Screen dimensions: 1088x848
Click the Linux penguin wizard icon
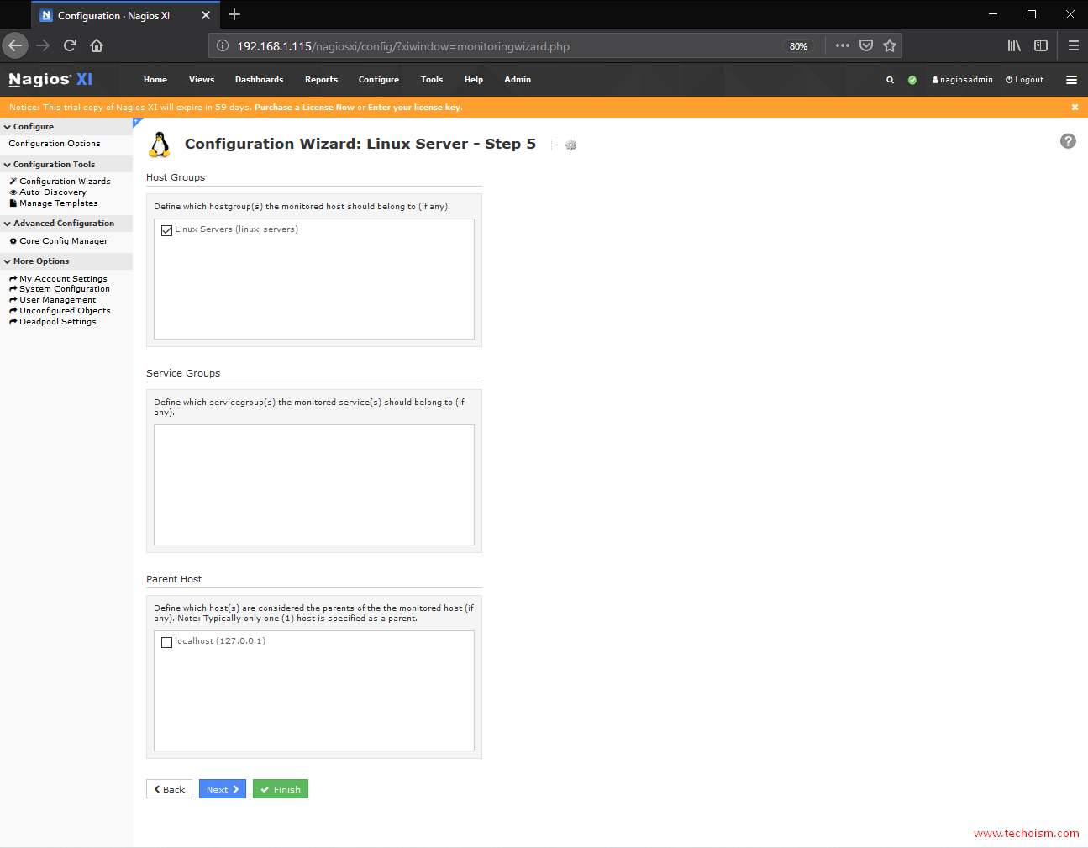pos(160,145)
